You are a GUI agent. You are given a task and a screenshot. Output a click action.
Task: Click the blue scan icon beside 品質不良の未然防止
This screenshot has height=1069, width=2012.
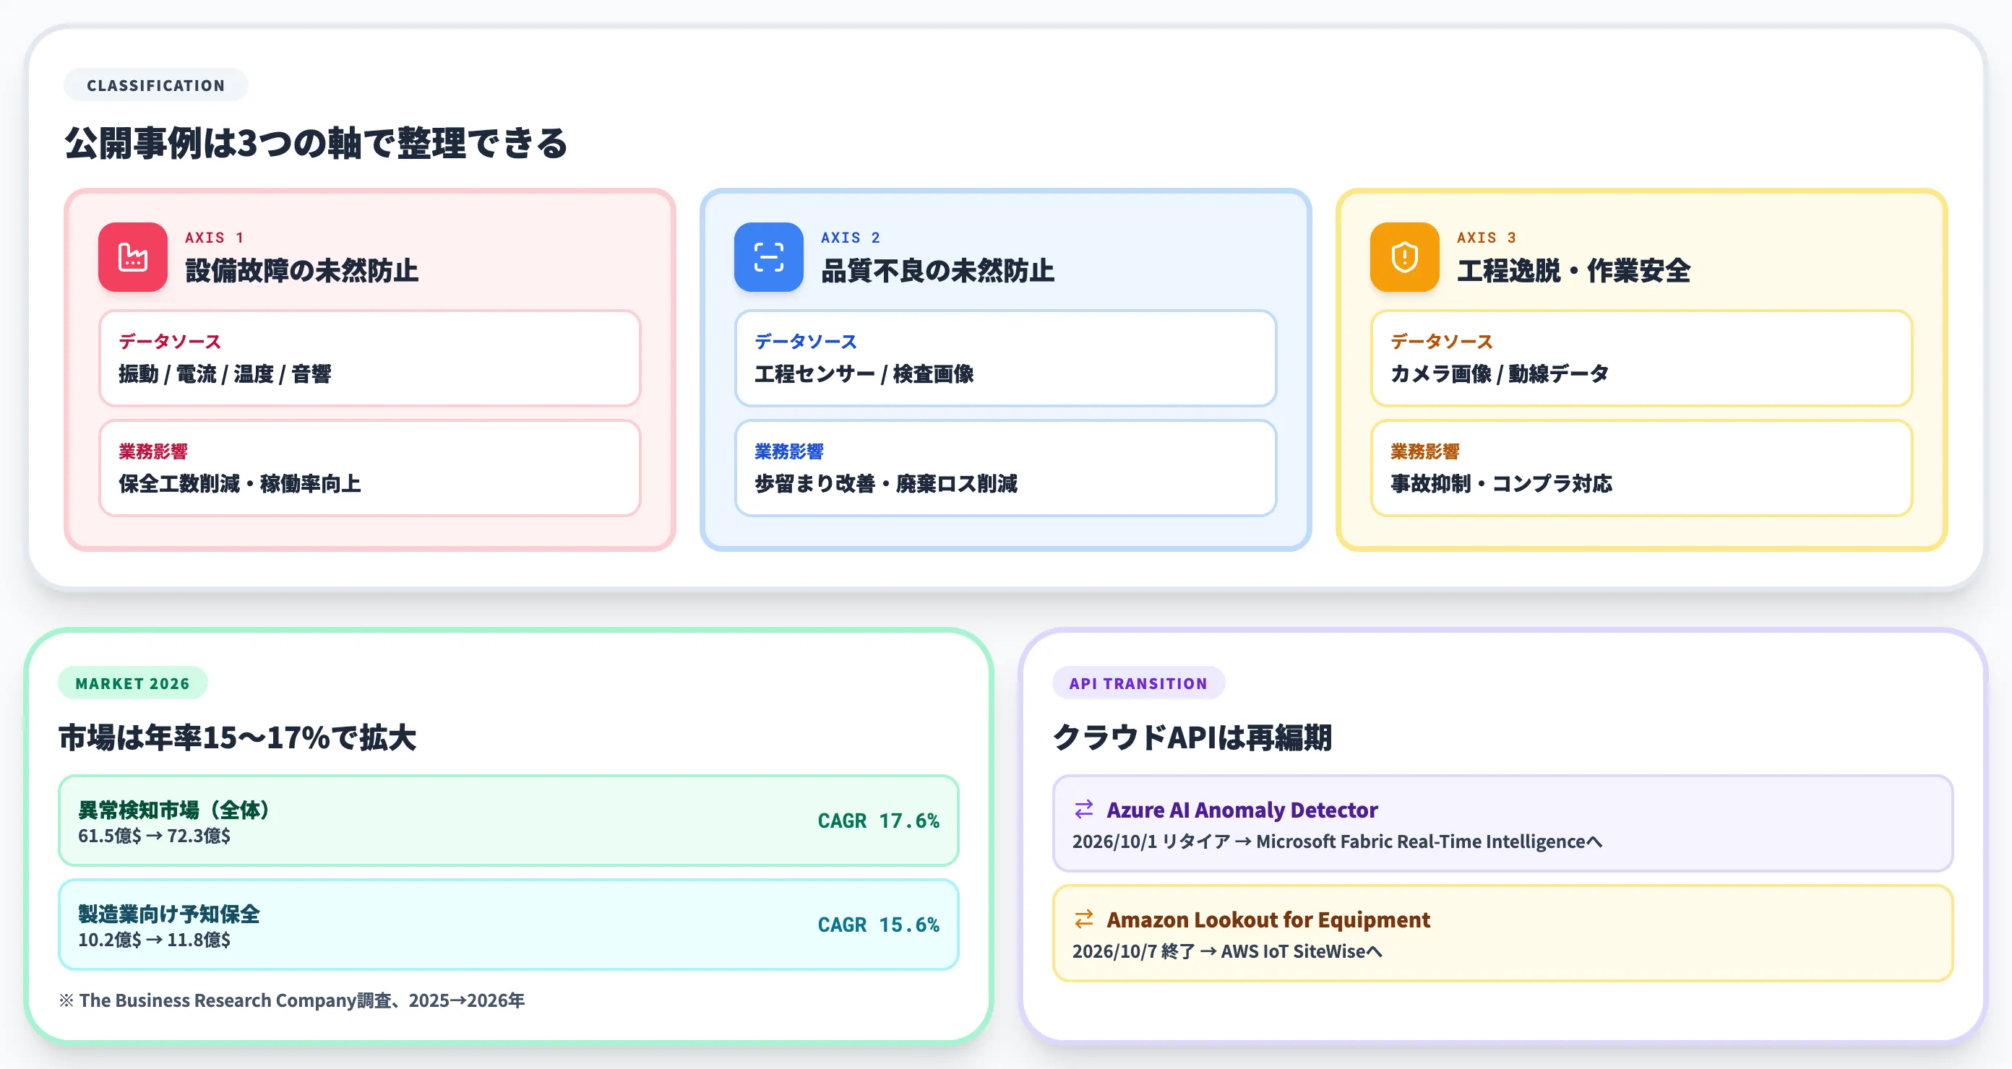pyautogui.click(x=768, y=258)
